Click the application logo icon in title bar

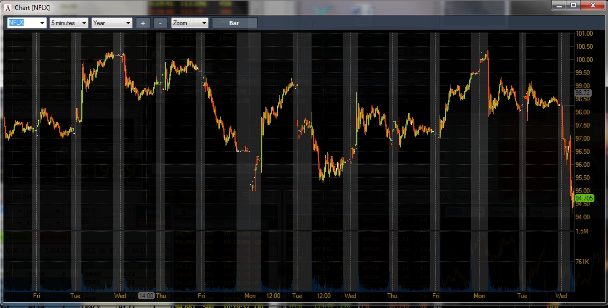coord(8,8)
